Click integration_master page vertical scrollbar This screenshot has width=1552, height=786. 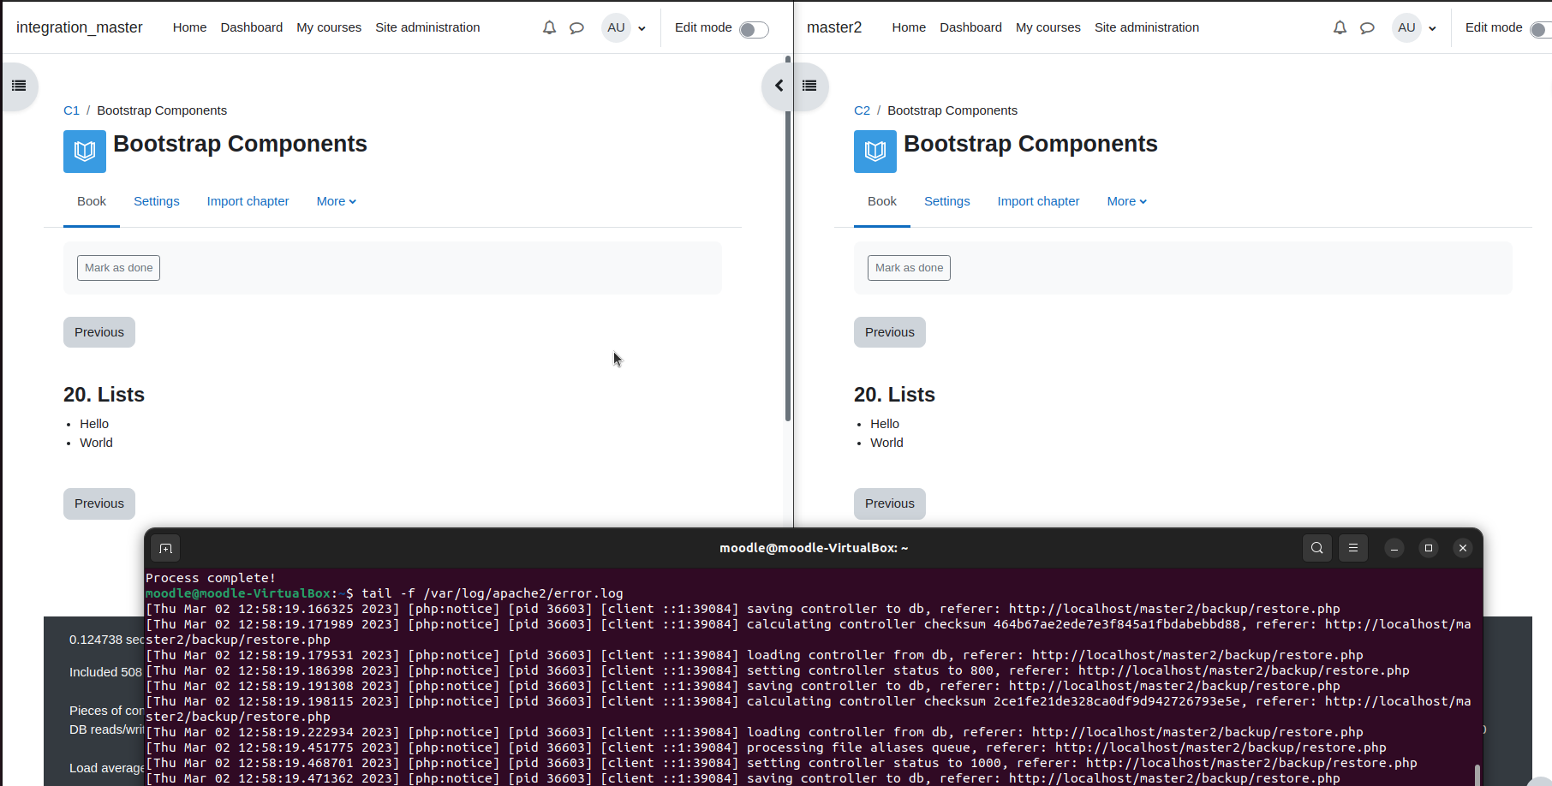pos(788,240)
